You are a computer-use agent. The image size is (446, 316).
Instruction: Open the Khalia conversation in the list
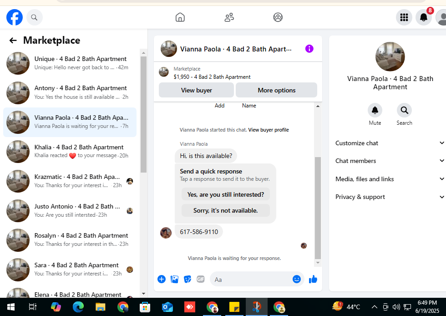70,152
